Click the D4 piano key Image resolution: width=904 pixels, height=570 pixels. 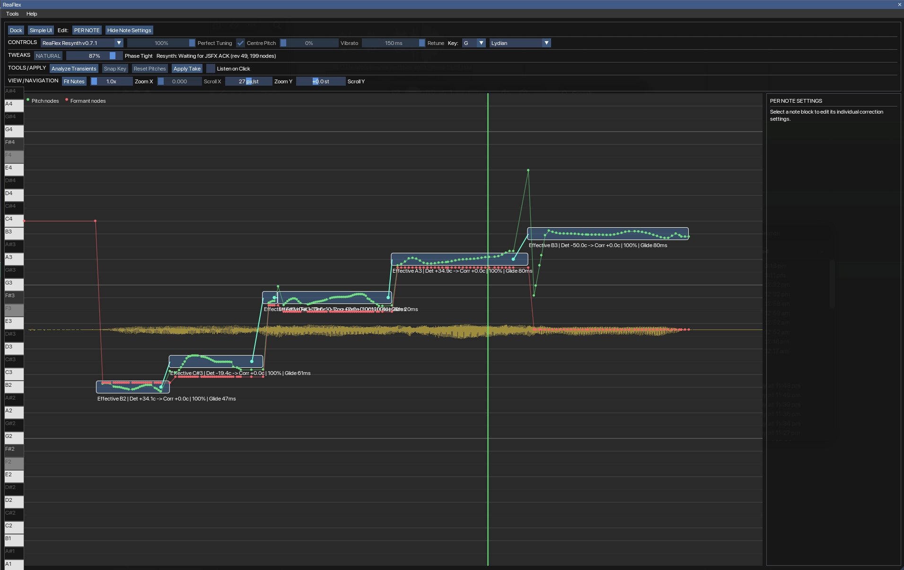[x=14, y=195]
